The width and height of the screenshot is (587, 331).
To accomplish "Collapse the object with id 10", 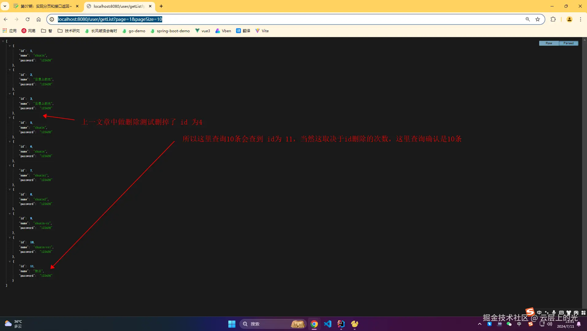I will click(x=10, y=237).
